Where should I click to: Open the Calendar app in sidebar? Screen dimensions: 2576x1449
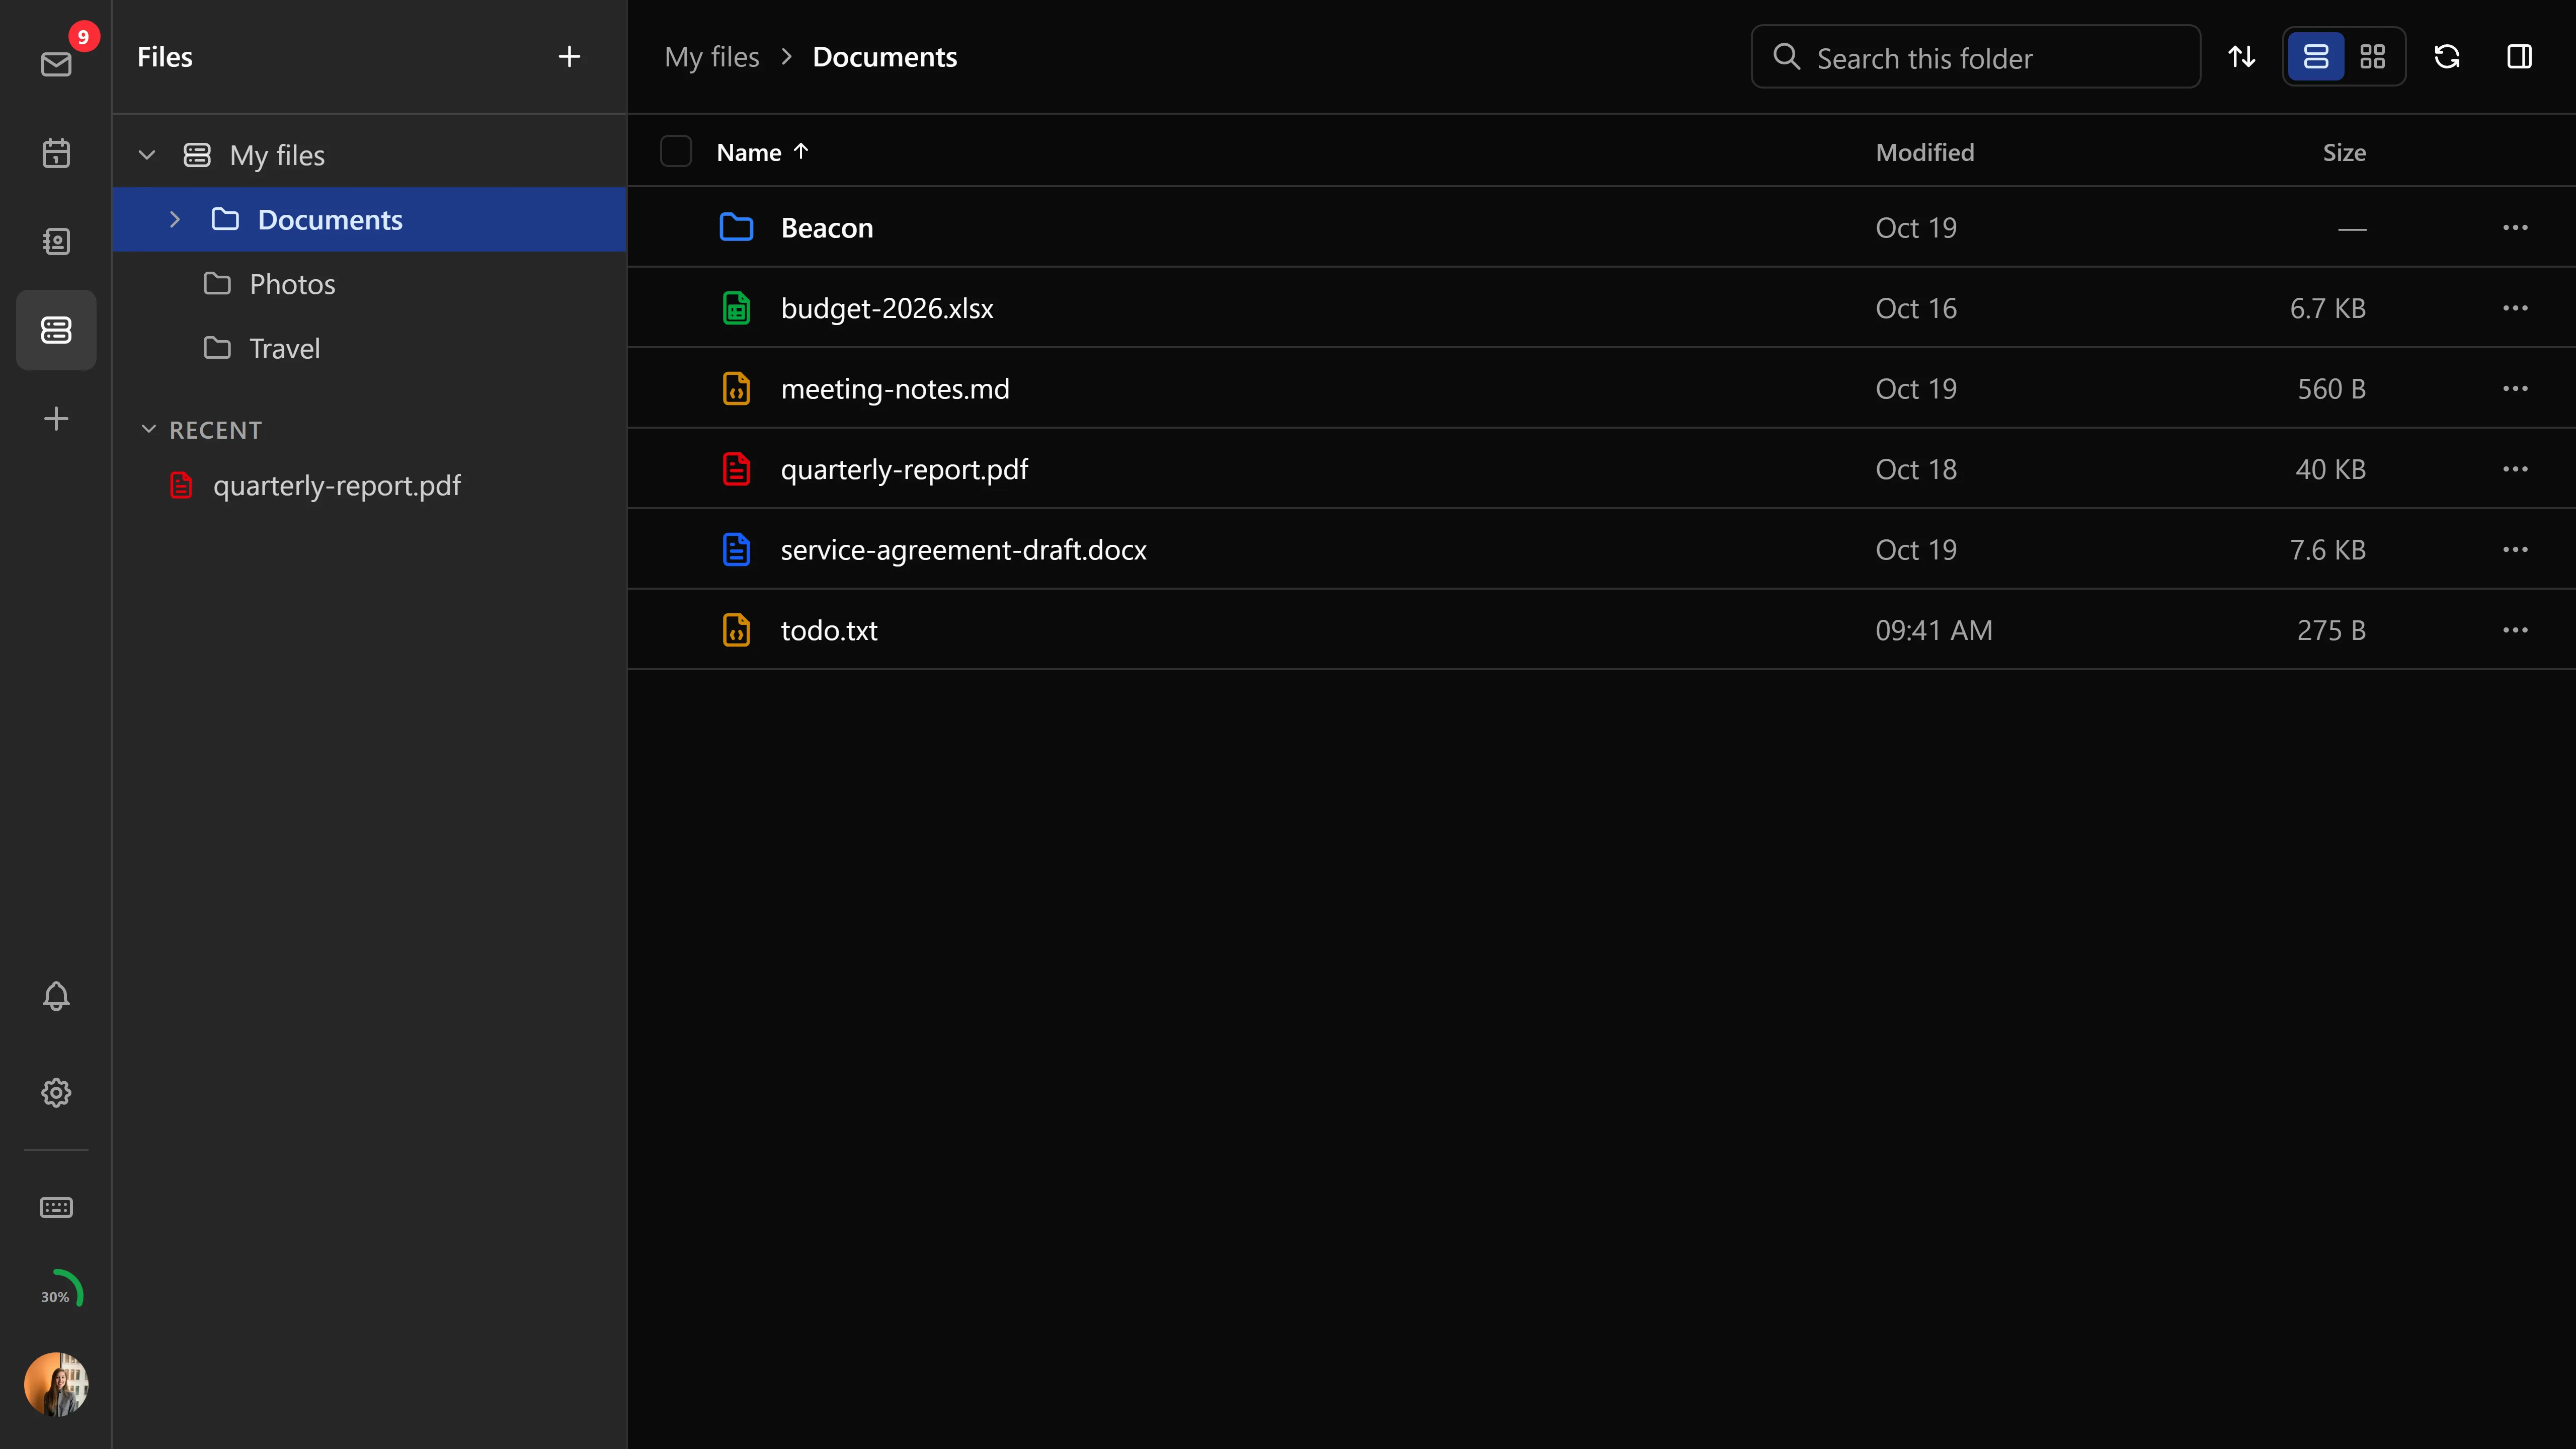click(56, 153)
